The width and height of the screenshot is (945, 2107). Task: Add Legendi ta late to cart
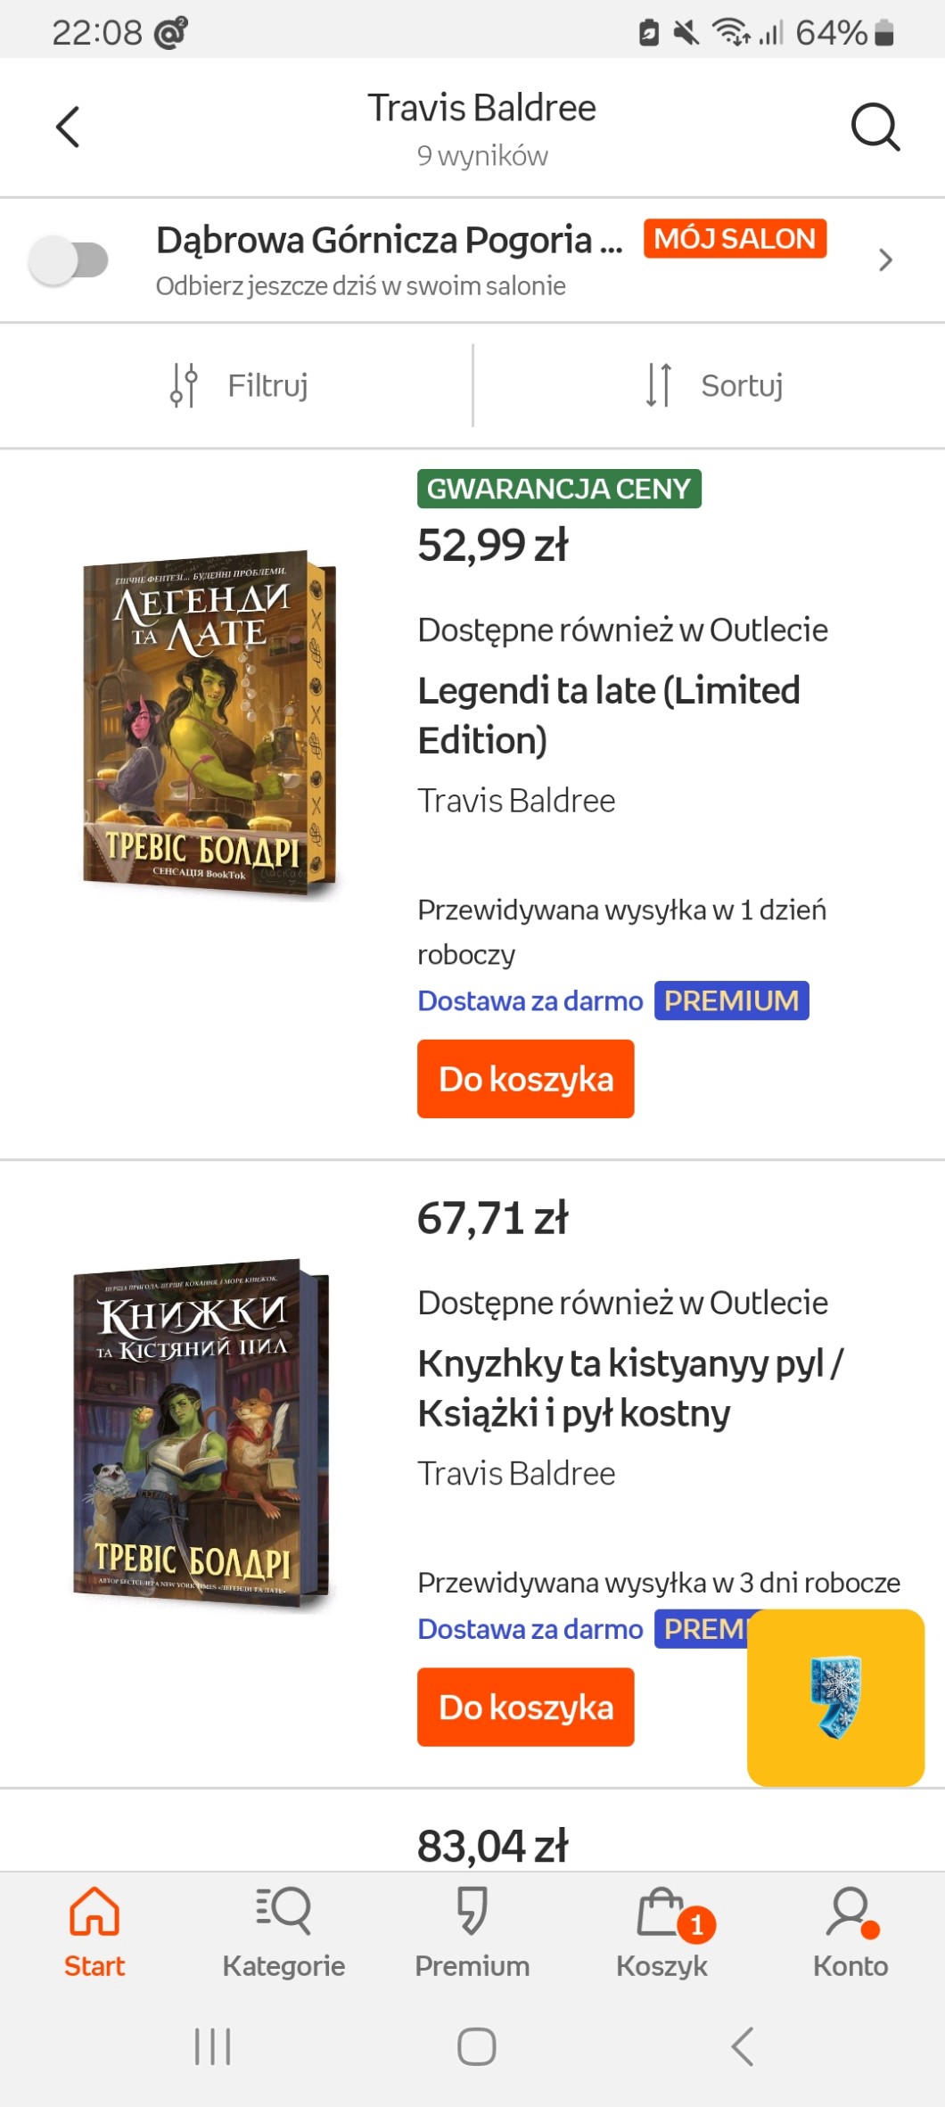(525, 1078)
